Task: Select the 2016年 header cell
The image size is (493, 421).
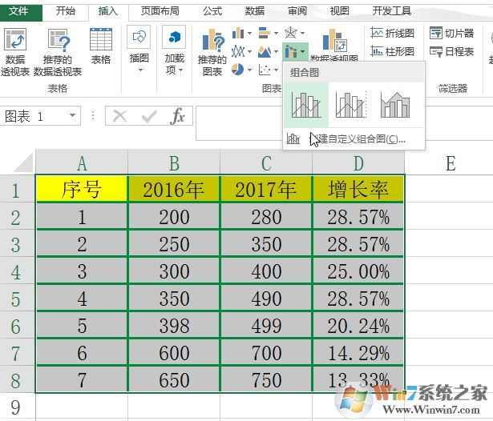Action: [174, 189]
